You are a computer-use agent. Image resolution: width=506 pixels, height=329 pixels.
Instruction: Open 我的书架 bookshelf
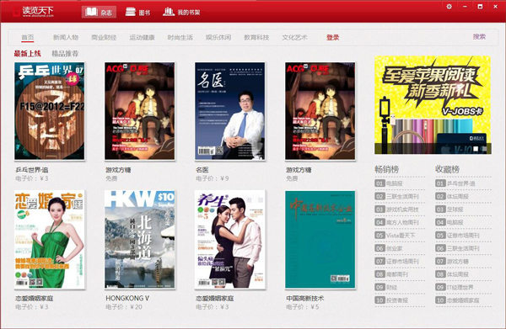coord(181,13)
